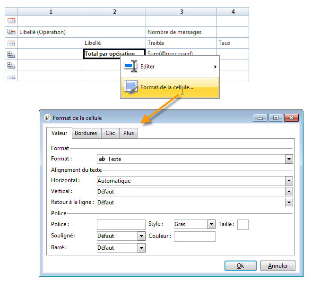This screenshot has width=320, height=287.
Task: Open the Plus tab
Action: click(129, 133)
